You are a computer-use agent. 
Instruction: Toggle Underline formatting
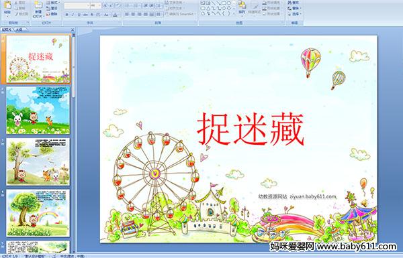[x=79, y=15]
